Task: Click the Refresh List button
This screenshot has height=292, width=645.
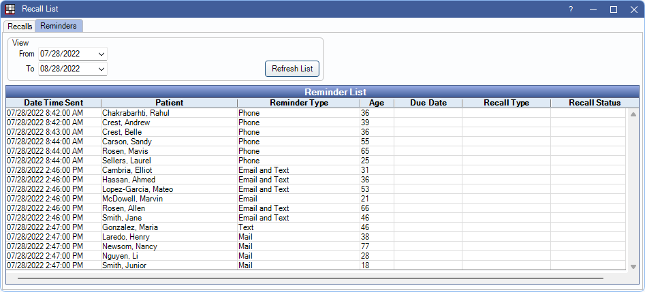Action: (292, 69)
